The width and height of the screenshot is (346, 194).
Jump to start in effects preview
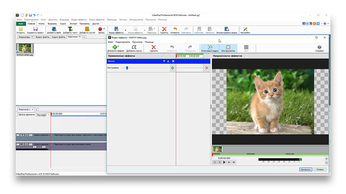pos(215,162)
